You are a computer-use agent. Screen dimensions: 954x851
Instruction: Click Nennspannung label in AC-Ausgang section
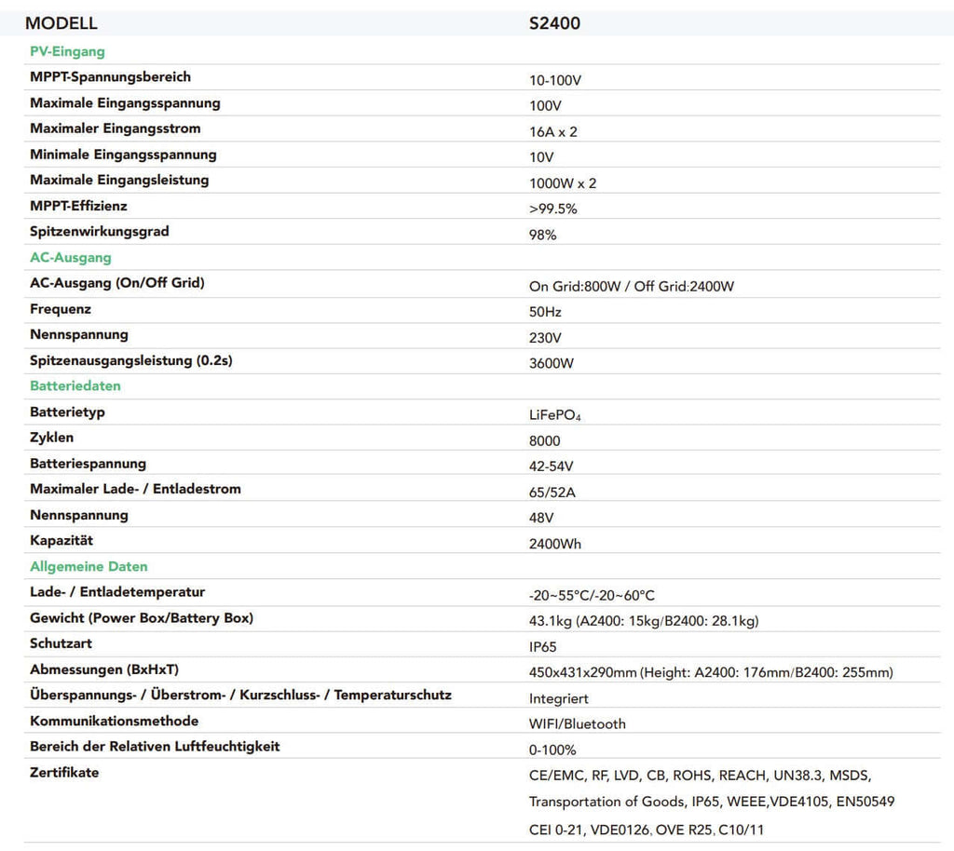coord(79,335)
